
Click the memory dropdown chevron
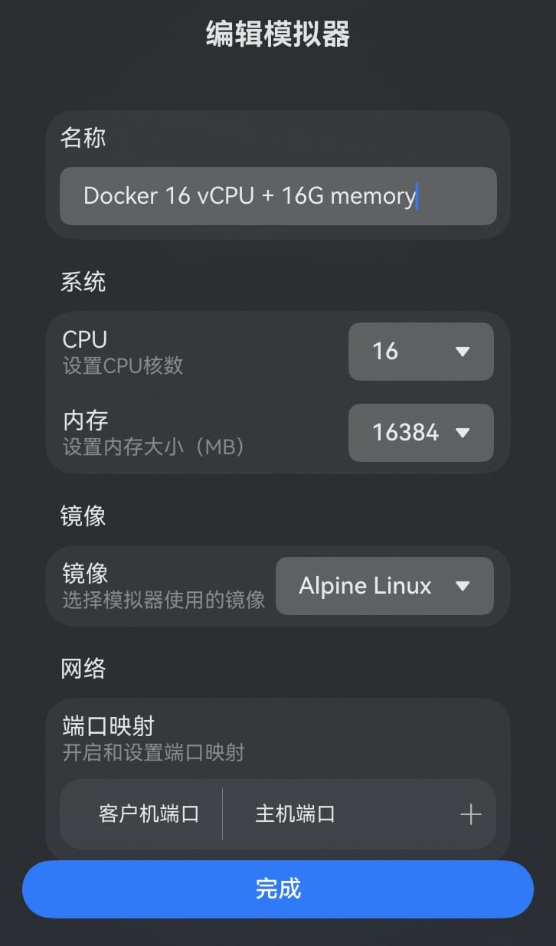click(461, 433)
